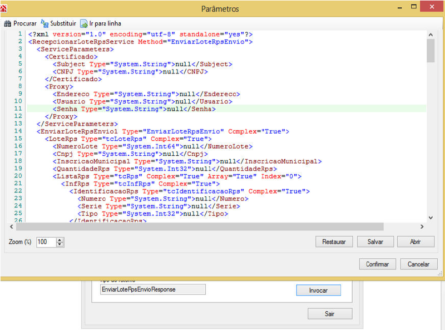
Task: Click the EnviarLoteRpsEnvioResponse field in background window
Action: pos(152,289)
